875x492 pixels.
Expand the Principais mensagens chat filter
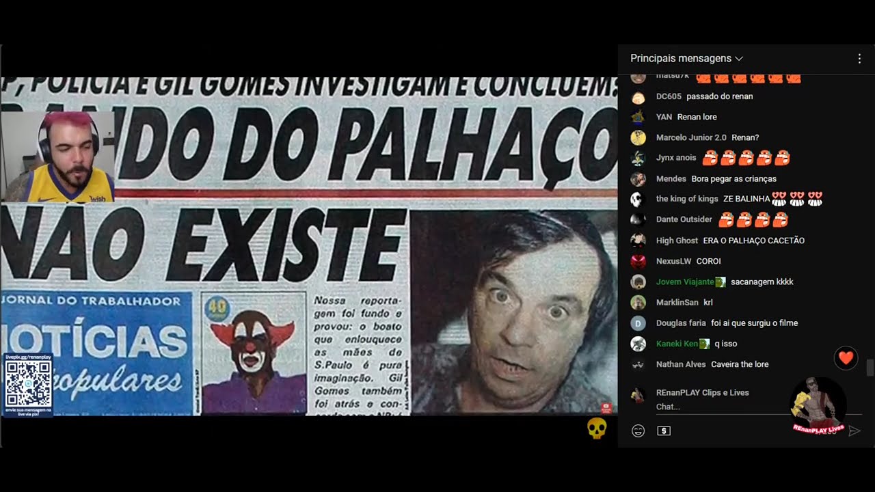point(686,59)
